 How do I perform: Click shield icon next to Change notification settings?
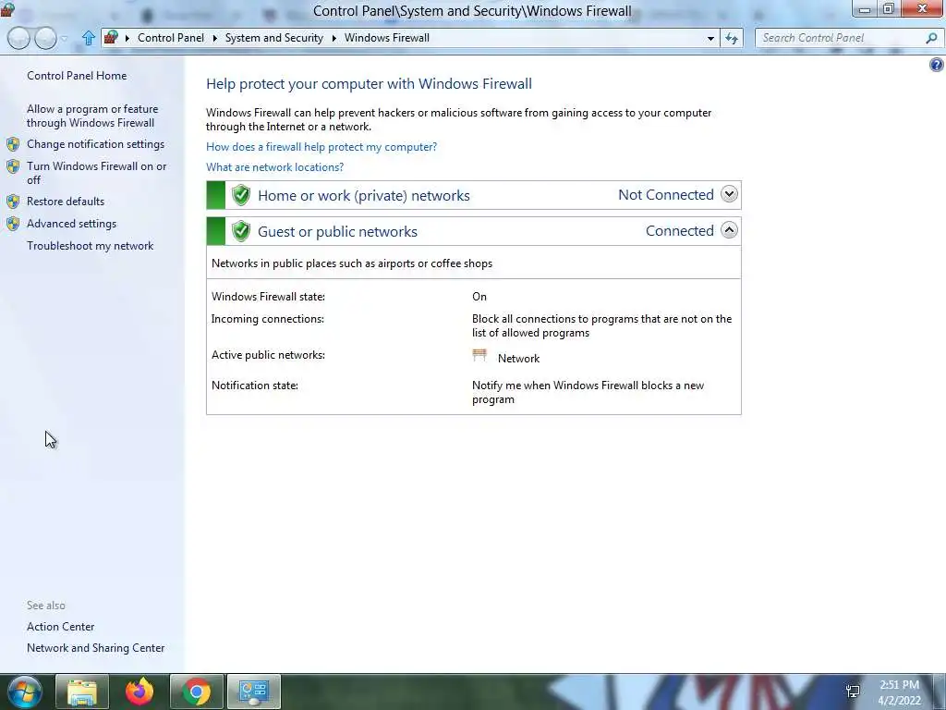[13, 144]
